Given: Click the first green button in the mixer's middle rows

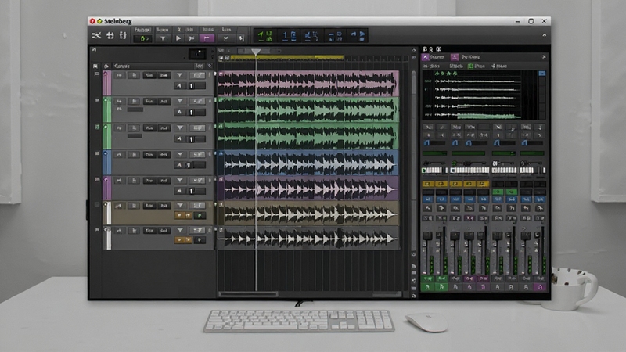Looking at the screenshot, I should [498, 192].
